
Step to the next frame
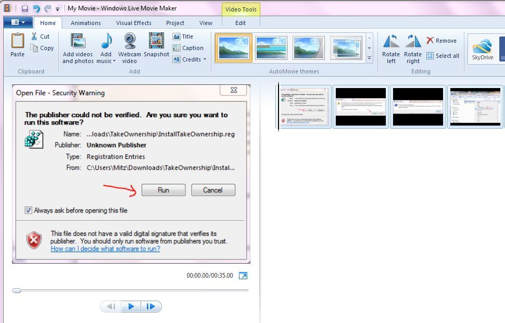(x=150, y=306)
